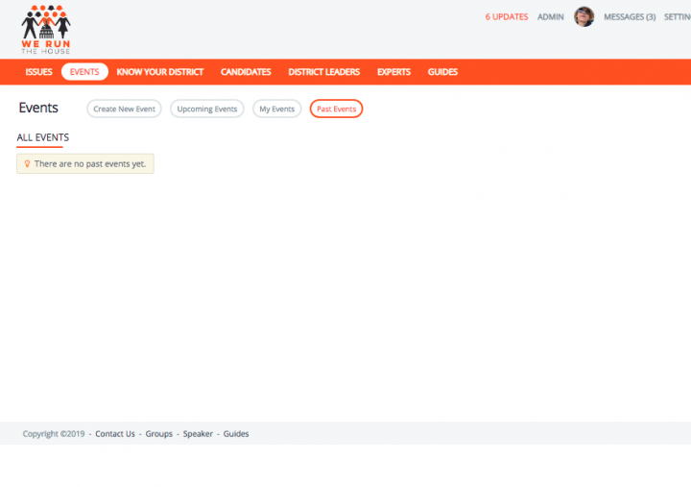691x487 pixels.
Task: Click the Copyright ©2019 text
Action: pos(54,434)
